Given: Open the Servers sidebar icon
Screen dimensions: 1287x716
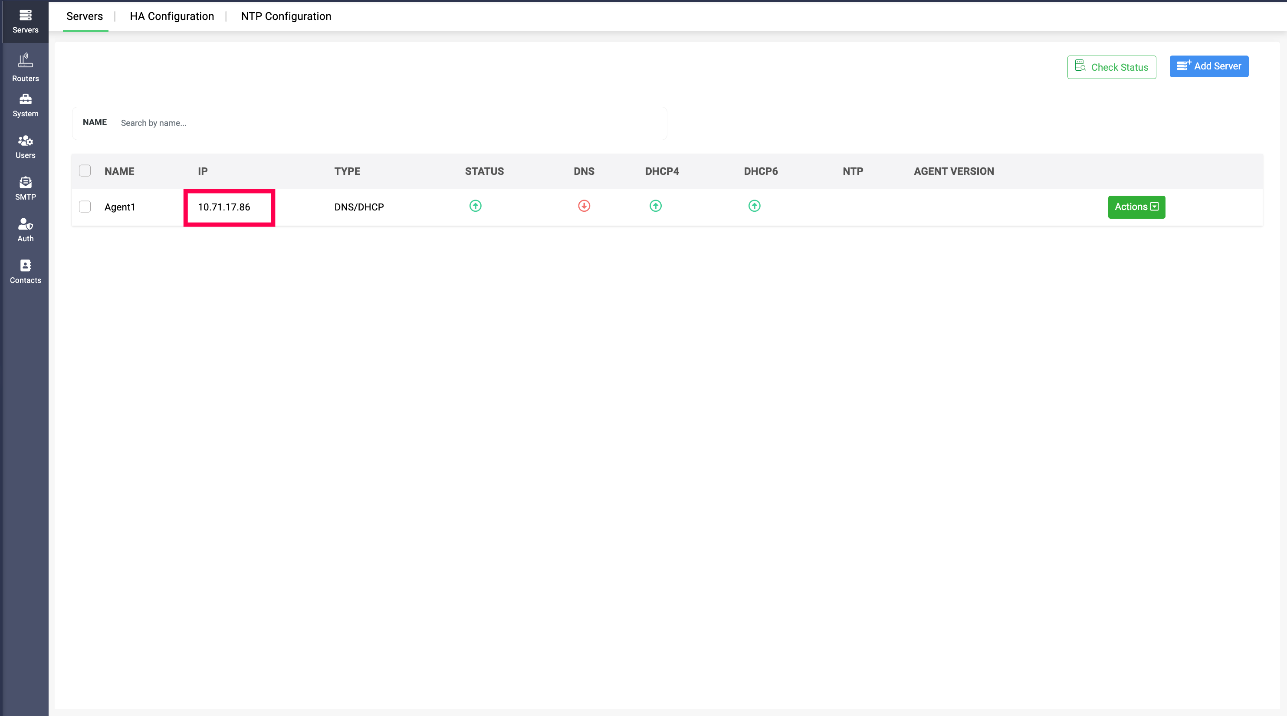Looking at the screenshot, I should [x=25, y=21].
